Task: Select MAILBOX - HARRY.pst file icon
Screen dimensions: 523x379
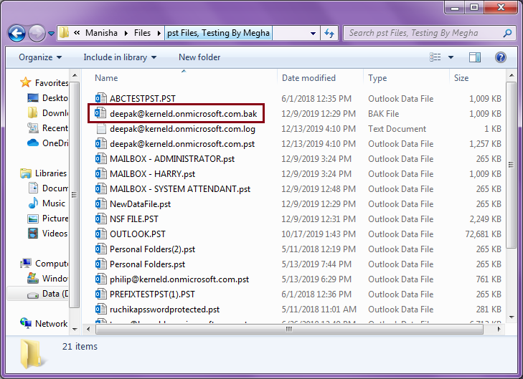Action: click(x=100, y=173)
